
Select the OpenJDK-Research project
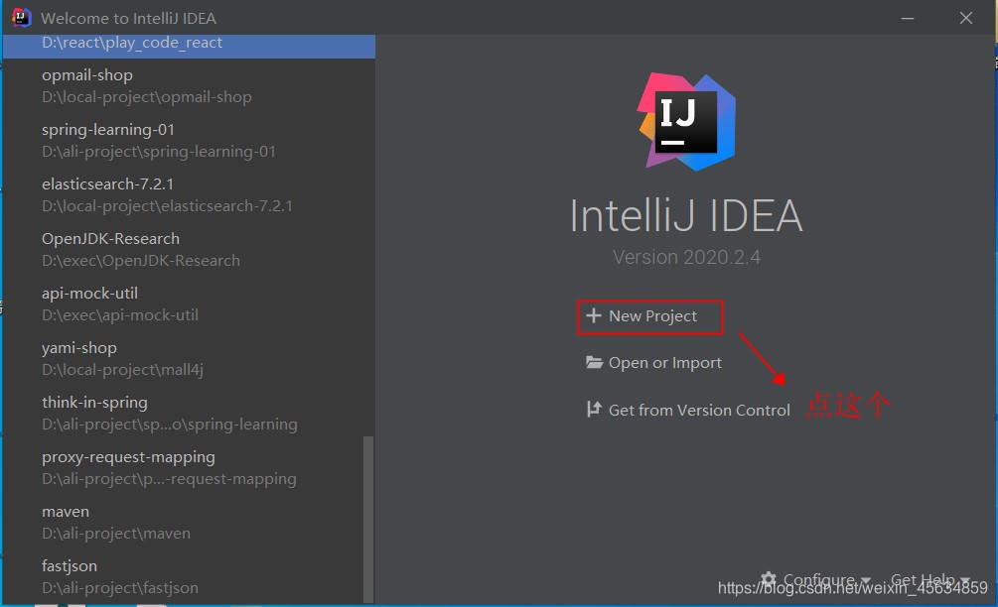[x=189, y=250]
